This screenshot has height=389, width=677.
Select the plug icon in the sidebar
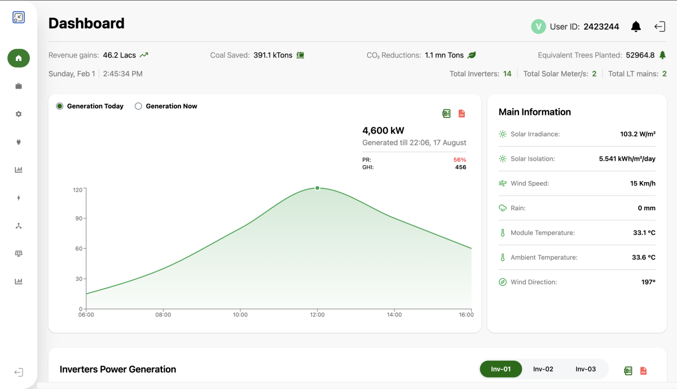point(19,142)
